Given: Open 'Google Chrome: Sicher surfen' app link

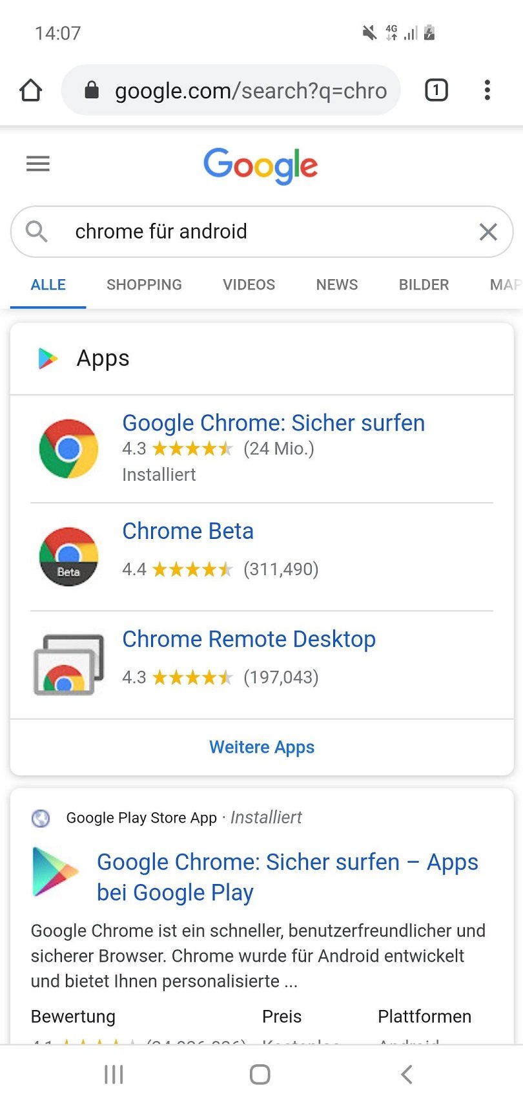Looking at the screenshot, I should point(273,423).
